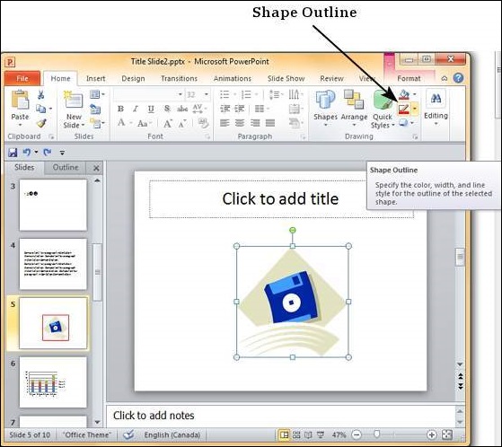Switch to the Transitions tab
Viewport: 502px width, 447px height.
tap(179, 78)
